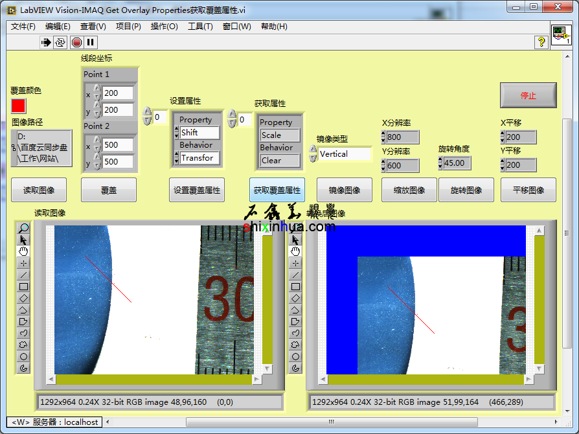The image size is (579, 434).
Task: Click the 旋转图像 rotate image button
Action: click(x=466, y=190)
